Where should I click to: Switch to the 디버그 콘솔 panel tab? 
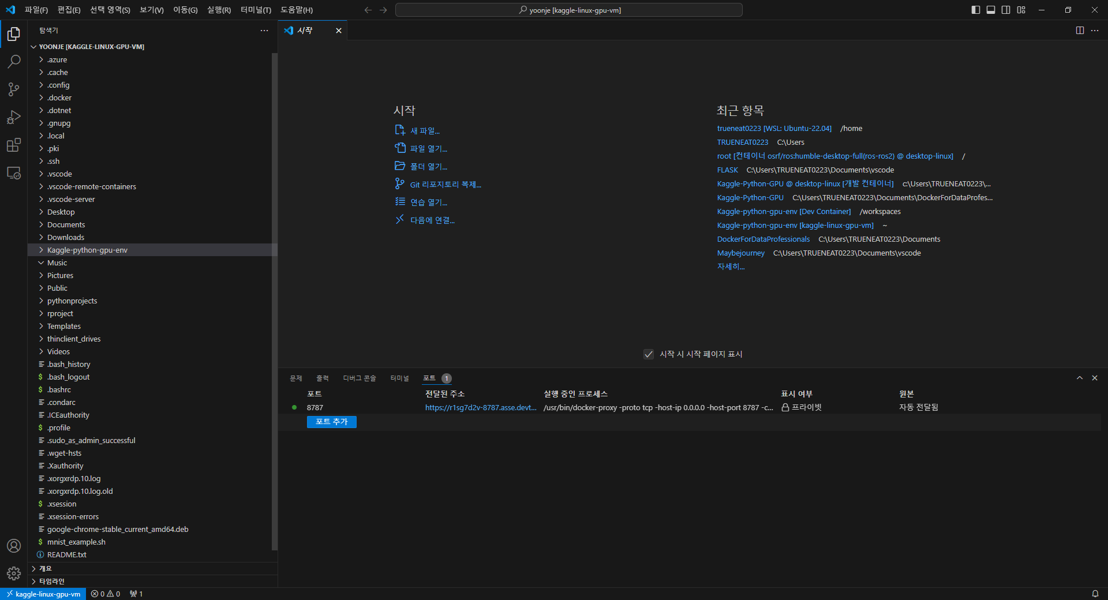[360, 378]
